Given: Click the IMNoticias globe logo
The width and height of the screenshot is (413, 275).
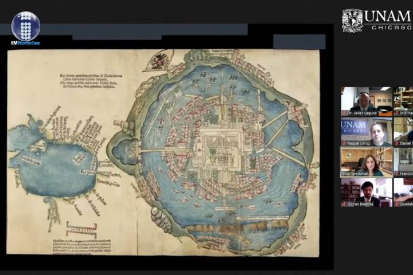Looking at the screenshot, I should (x=26, y=26).
